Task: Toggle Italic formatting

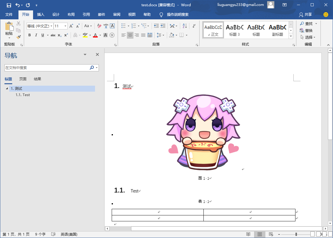Action: pos(36,35)
